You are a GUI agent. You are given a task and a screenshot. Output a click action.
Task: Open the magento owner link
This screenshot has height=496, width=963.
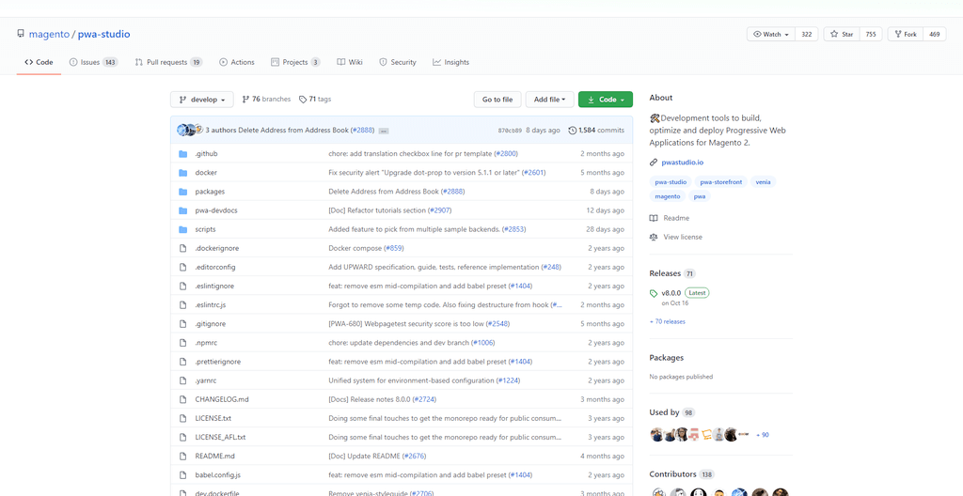tap(49, 35)
